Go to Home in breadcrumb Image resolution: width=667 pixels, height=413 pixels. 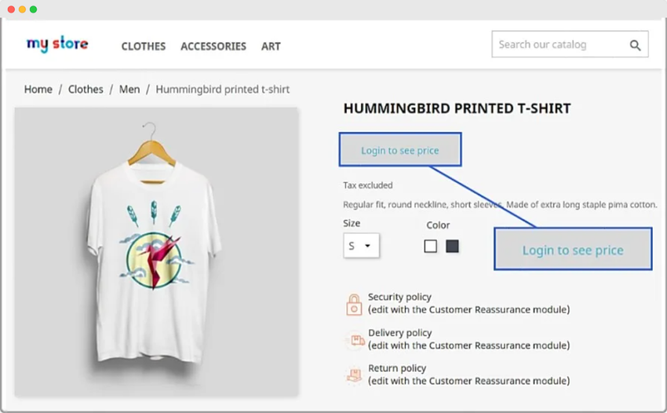38,89
